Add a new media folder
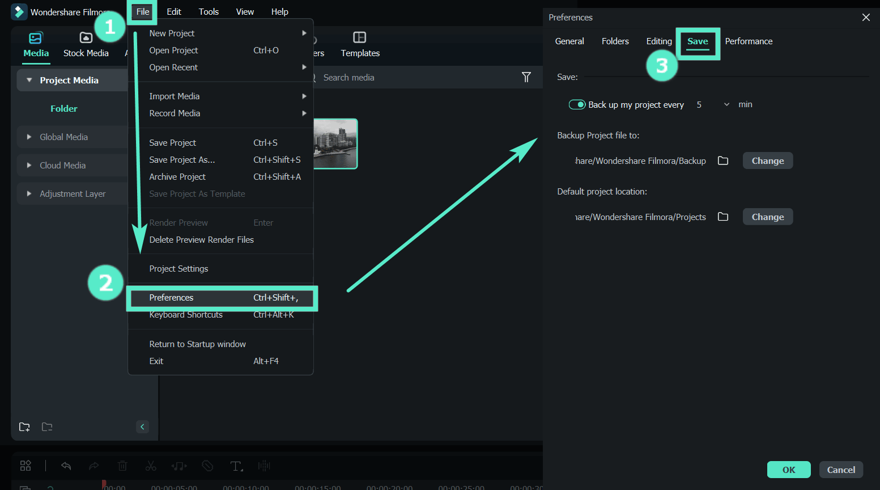Image resolution: width=880 pixels, height=490 pixels. pyautogui.click(x=24, y=427)
